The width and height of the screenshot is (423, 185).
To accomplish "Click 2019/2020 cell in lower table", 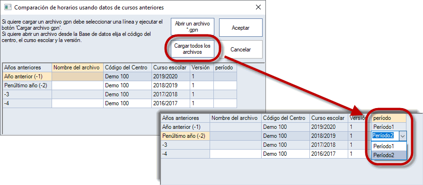I will coord(328,127).
